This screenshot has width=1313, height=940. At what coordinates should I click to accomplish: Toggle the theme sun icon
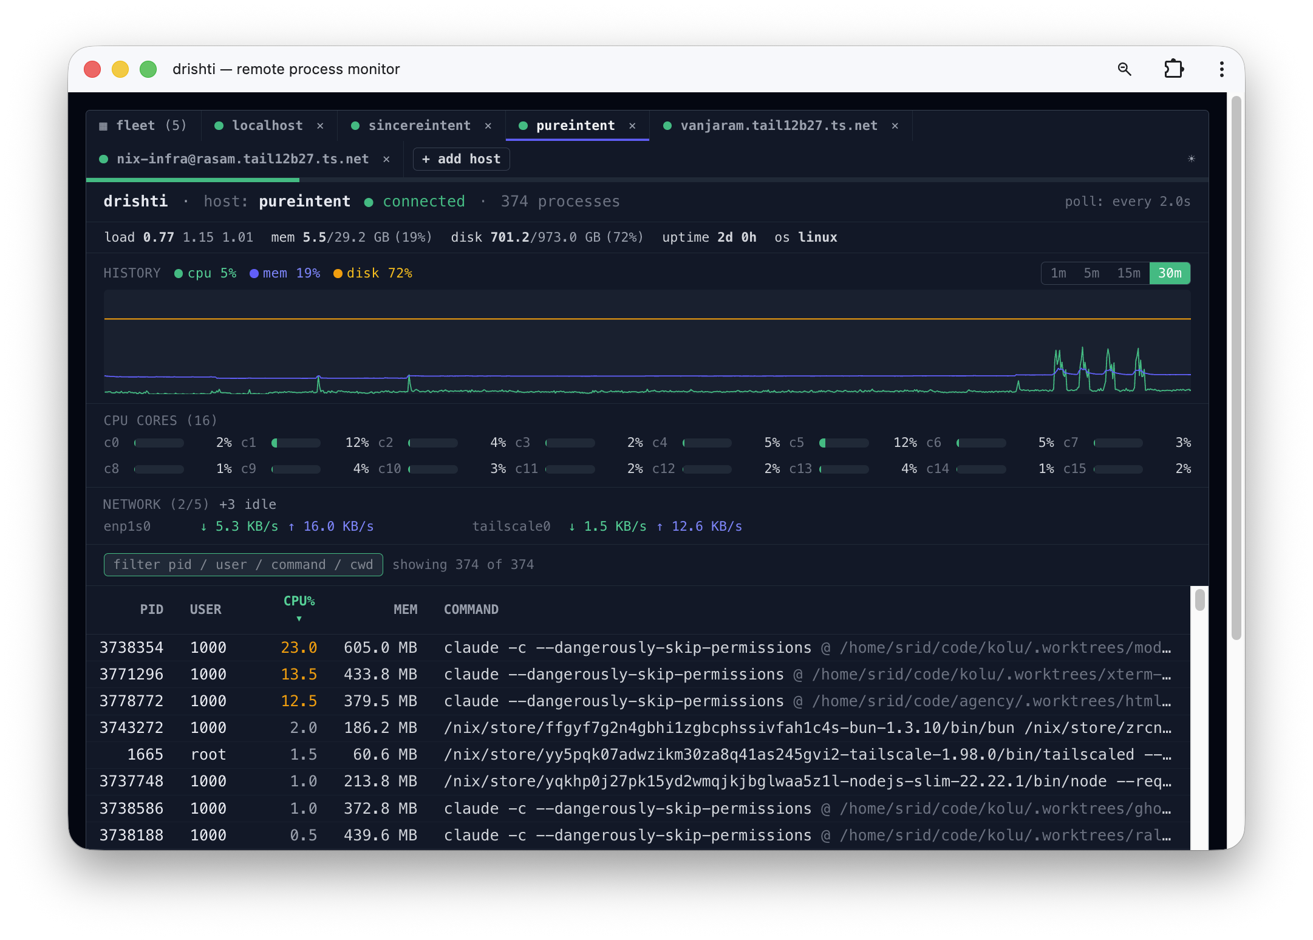pos(1192,158)
